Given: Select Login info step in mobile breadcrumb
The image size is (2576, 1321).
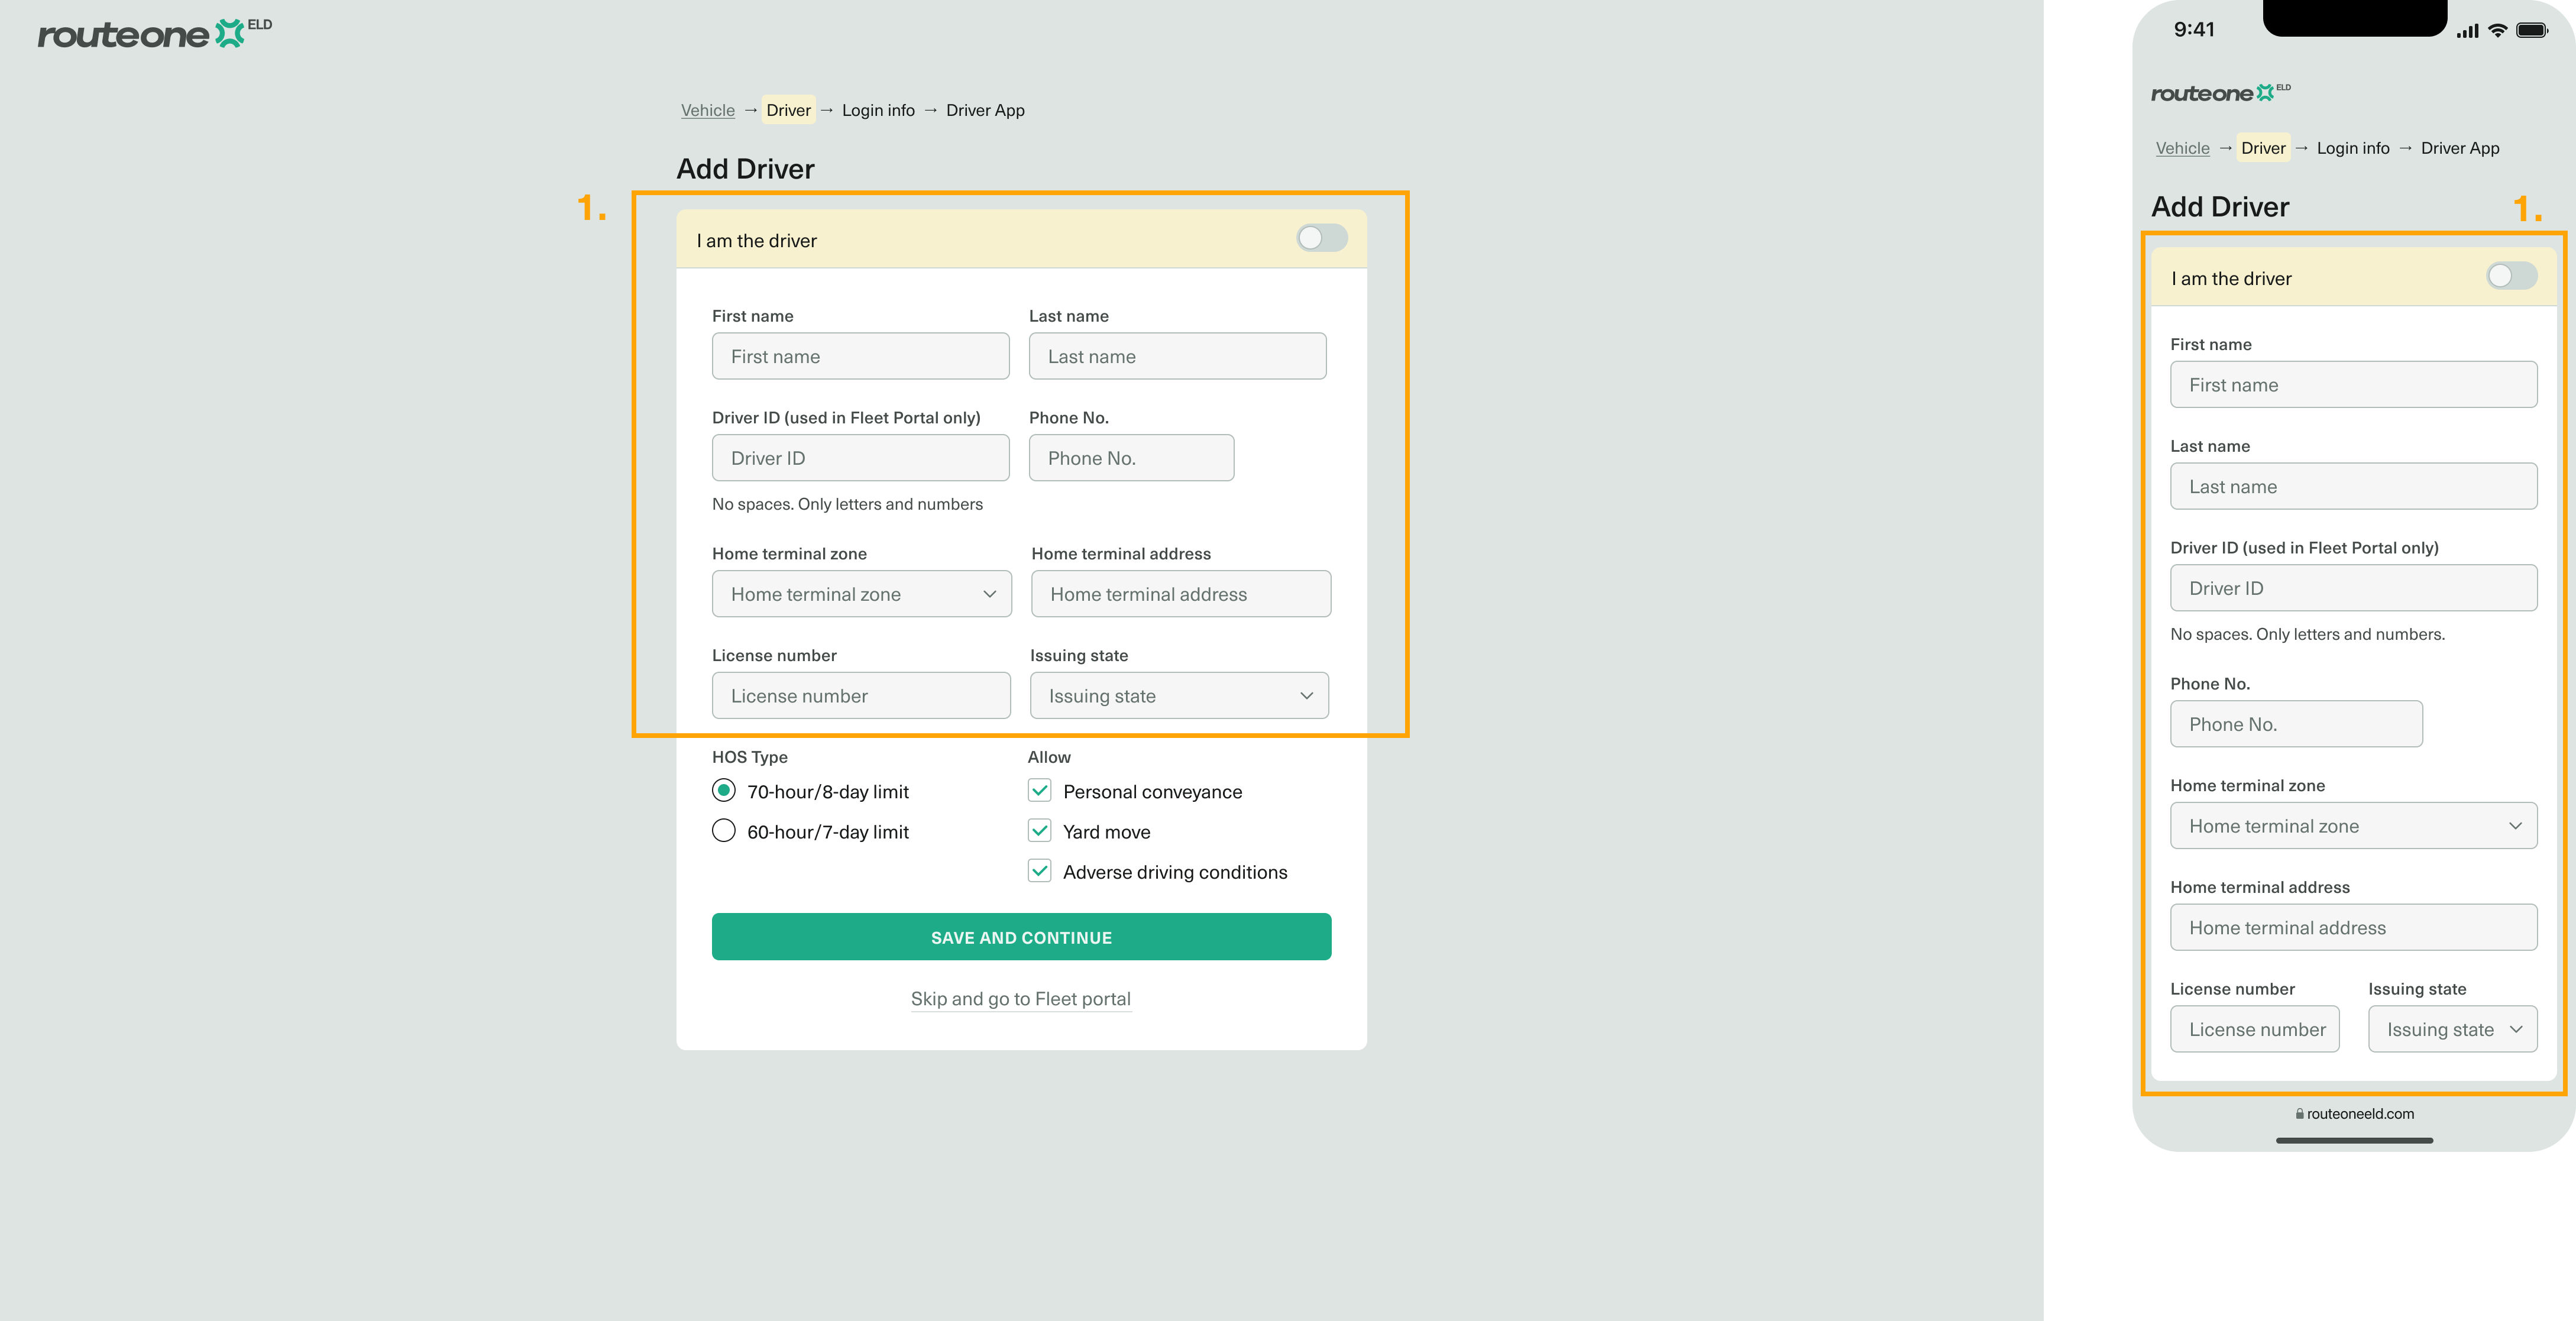Looking at the screenshot, I should point(2353,148).
